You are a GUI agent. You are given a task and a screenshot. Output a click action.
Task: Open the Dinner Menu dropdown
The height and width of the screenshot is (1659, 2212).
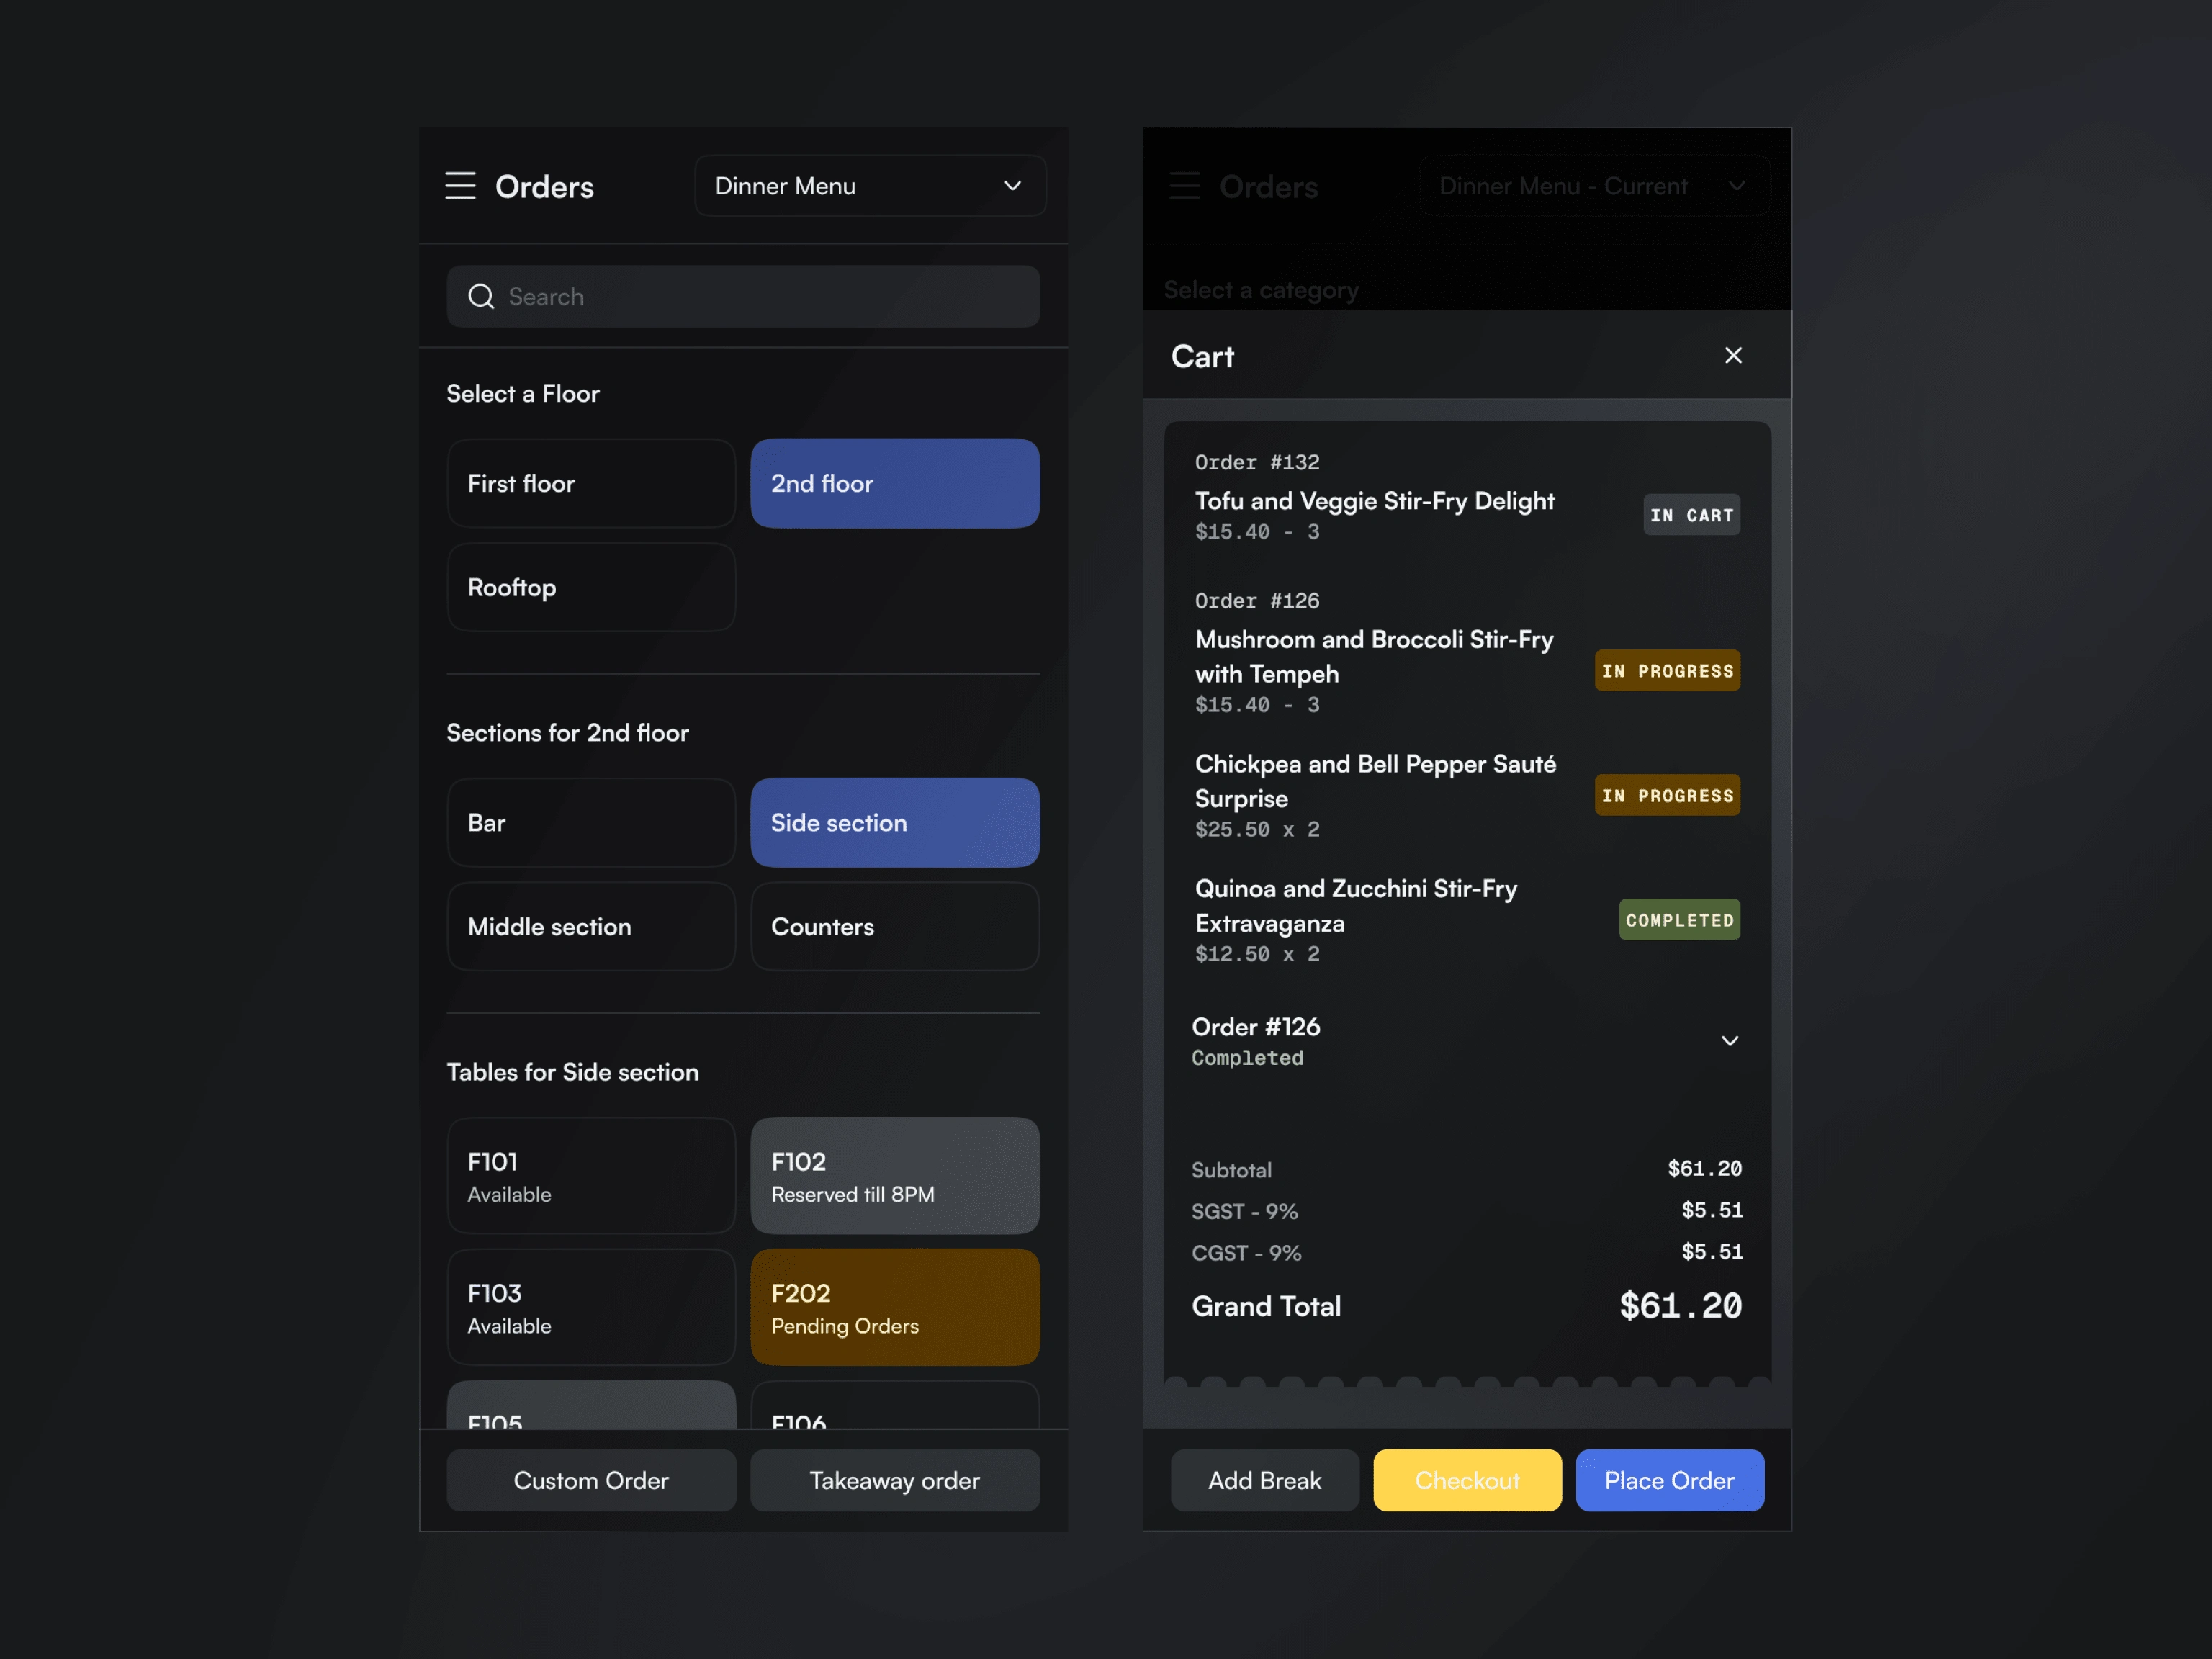tap(869, 186)
